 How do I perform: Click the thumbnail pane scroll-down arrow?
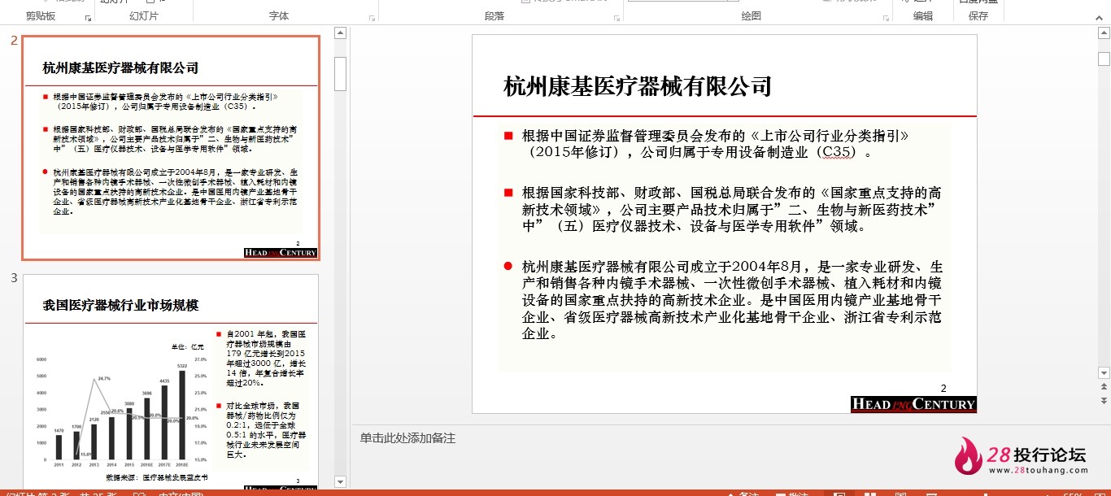point(341,481)
